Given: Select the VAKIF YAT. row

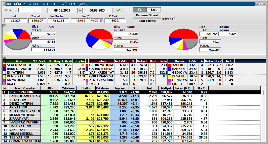Looking at the screenshot, I should coord(131,130).
